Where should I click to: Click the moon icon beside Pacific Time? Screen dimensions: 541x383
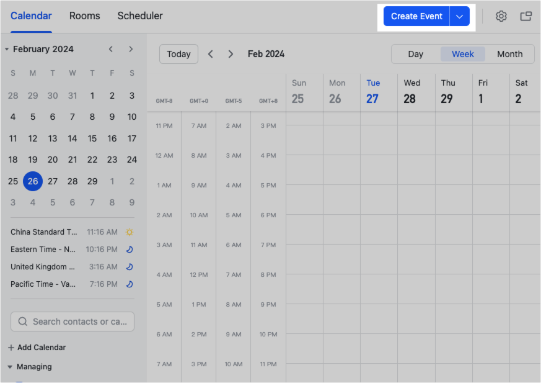[x=129, y=284]
